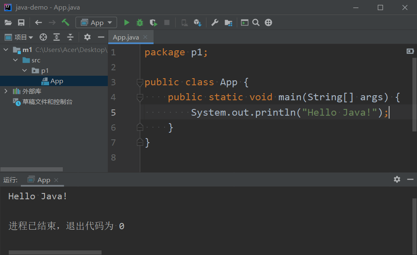Start debugging with the bug icon
The height and width of the screenshot is (255, 417).
140,22
